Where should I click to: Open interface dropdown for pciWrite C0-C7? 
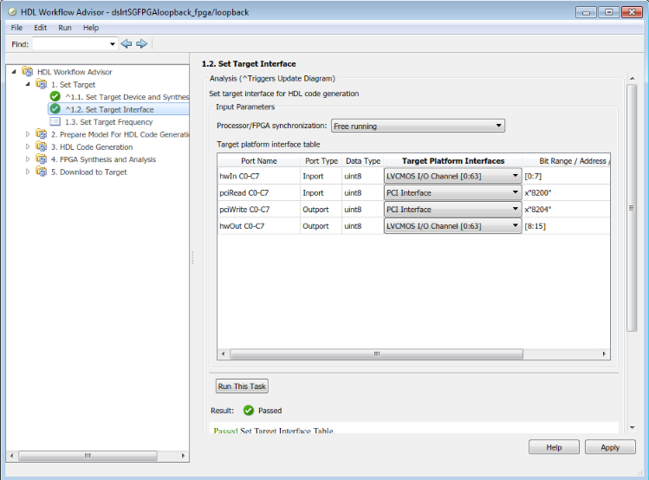pyautogui.click(x=516, y=209)
